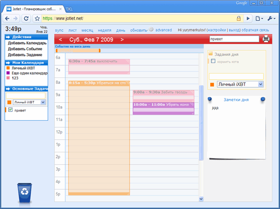This screenshot has width=280, height=209.
Task: Select the Личный iXBT calendar name
Action: click(x=23, y=68)
